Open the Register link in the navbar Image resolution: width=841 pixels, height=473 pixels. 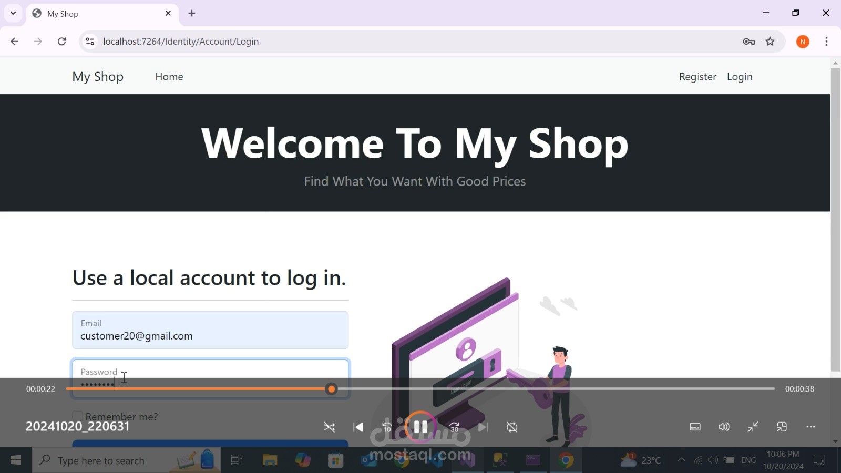(698, 77)
